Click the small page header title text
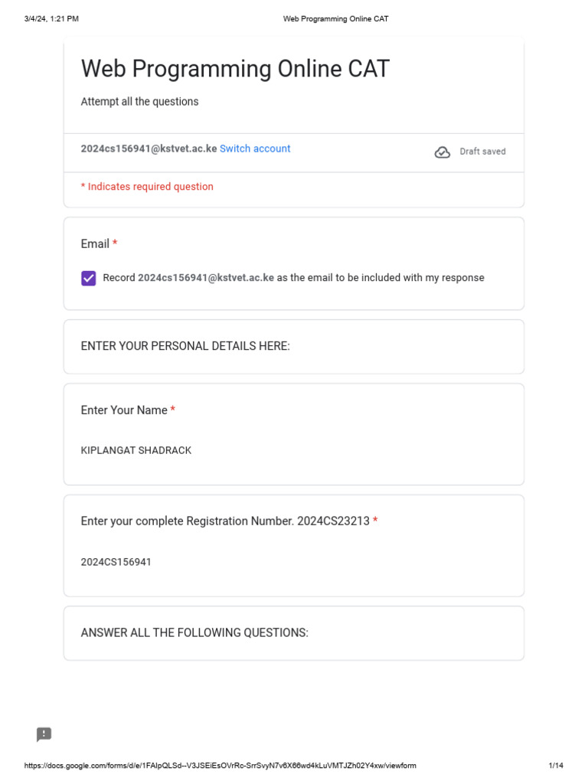 click(335, 18)
